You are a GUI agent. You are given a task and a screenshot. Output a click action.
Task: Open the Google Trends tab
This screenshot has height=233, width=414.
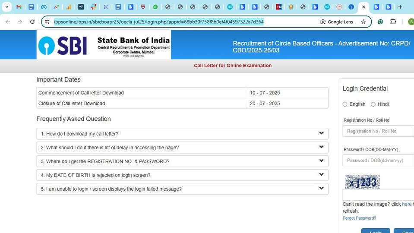click(x=56, y=7)
